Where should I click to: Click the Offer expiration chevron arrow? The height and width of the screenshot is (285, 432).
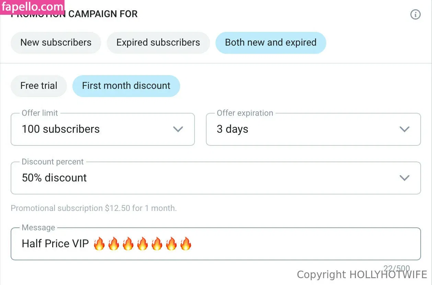pyautogui.click(x=405, y=129)
